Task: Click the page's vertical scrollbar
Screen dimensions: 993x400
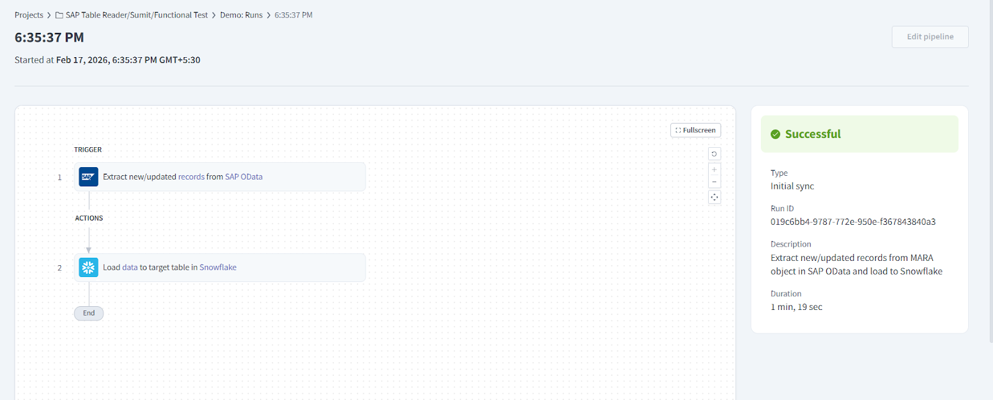Action: pos(990,168)
